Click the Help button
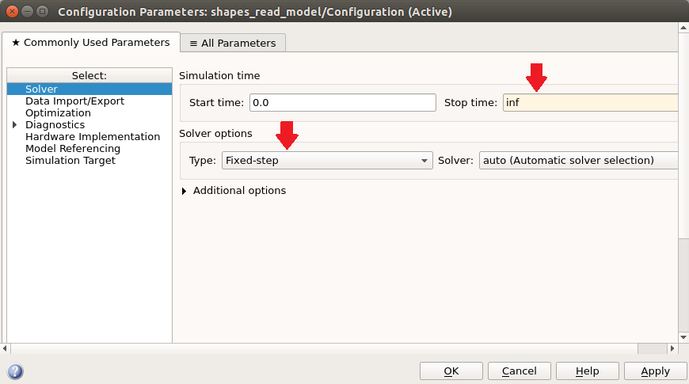 588,371
